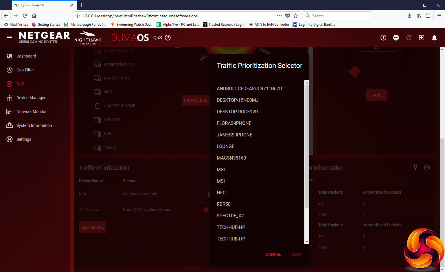This screenshot has width=445, height=272.
Task: Reload the current page
Action: tap(25, 16)
